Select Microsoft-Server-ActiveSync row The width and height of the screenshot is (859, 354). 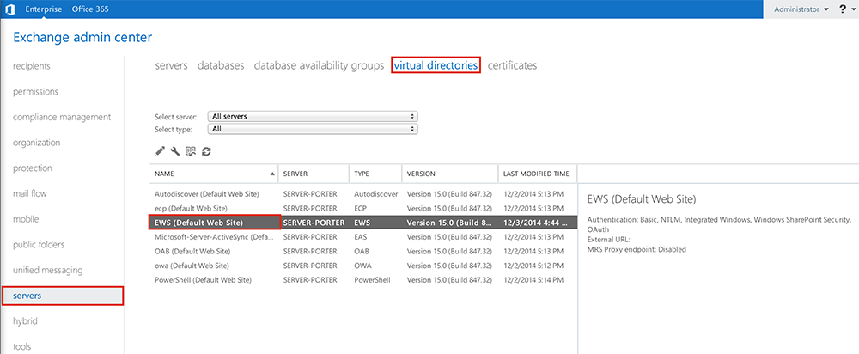pos(363,237)
